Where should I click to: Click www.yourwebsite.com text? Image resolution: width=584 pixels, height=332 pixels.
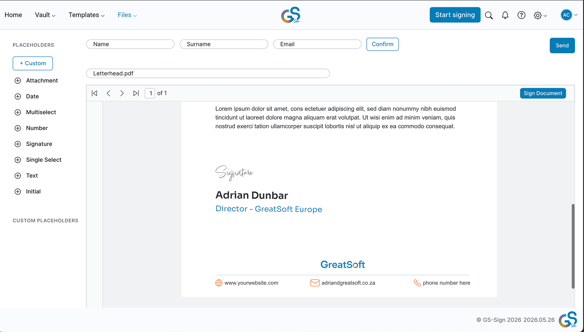click(251, 283)
